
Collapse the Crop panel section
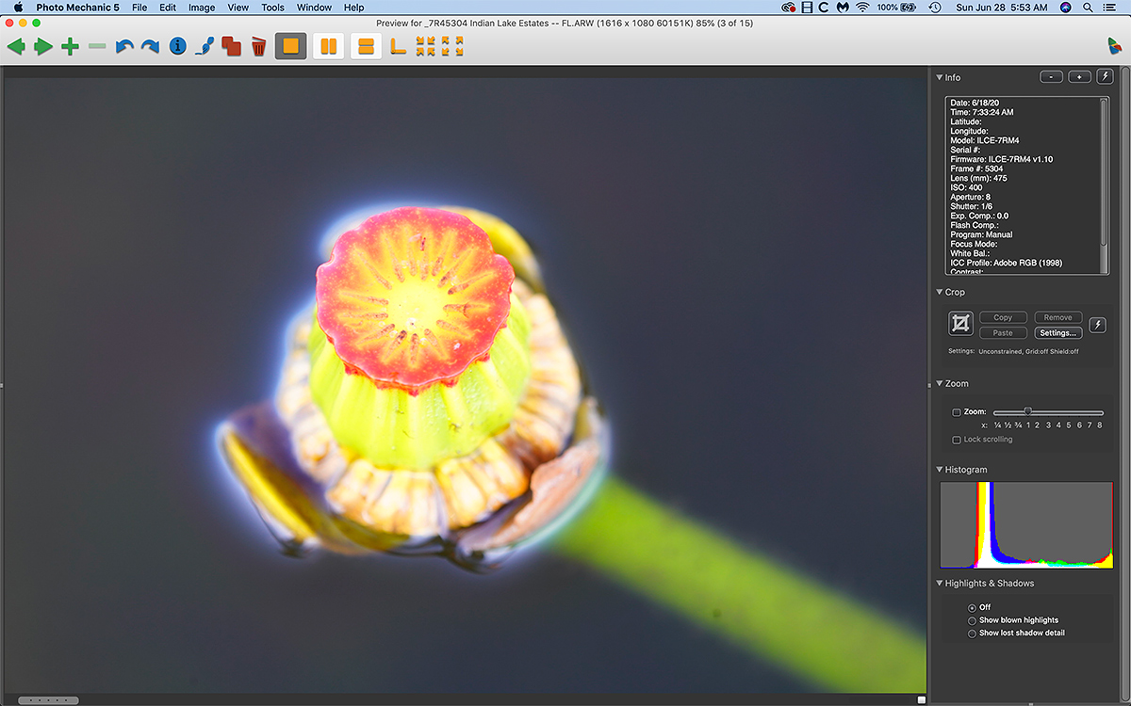point(940,292)
